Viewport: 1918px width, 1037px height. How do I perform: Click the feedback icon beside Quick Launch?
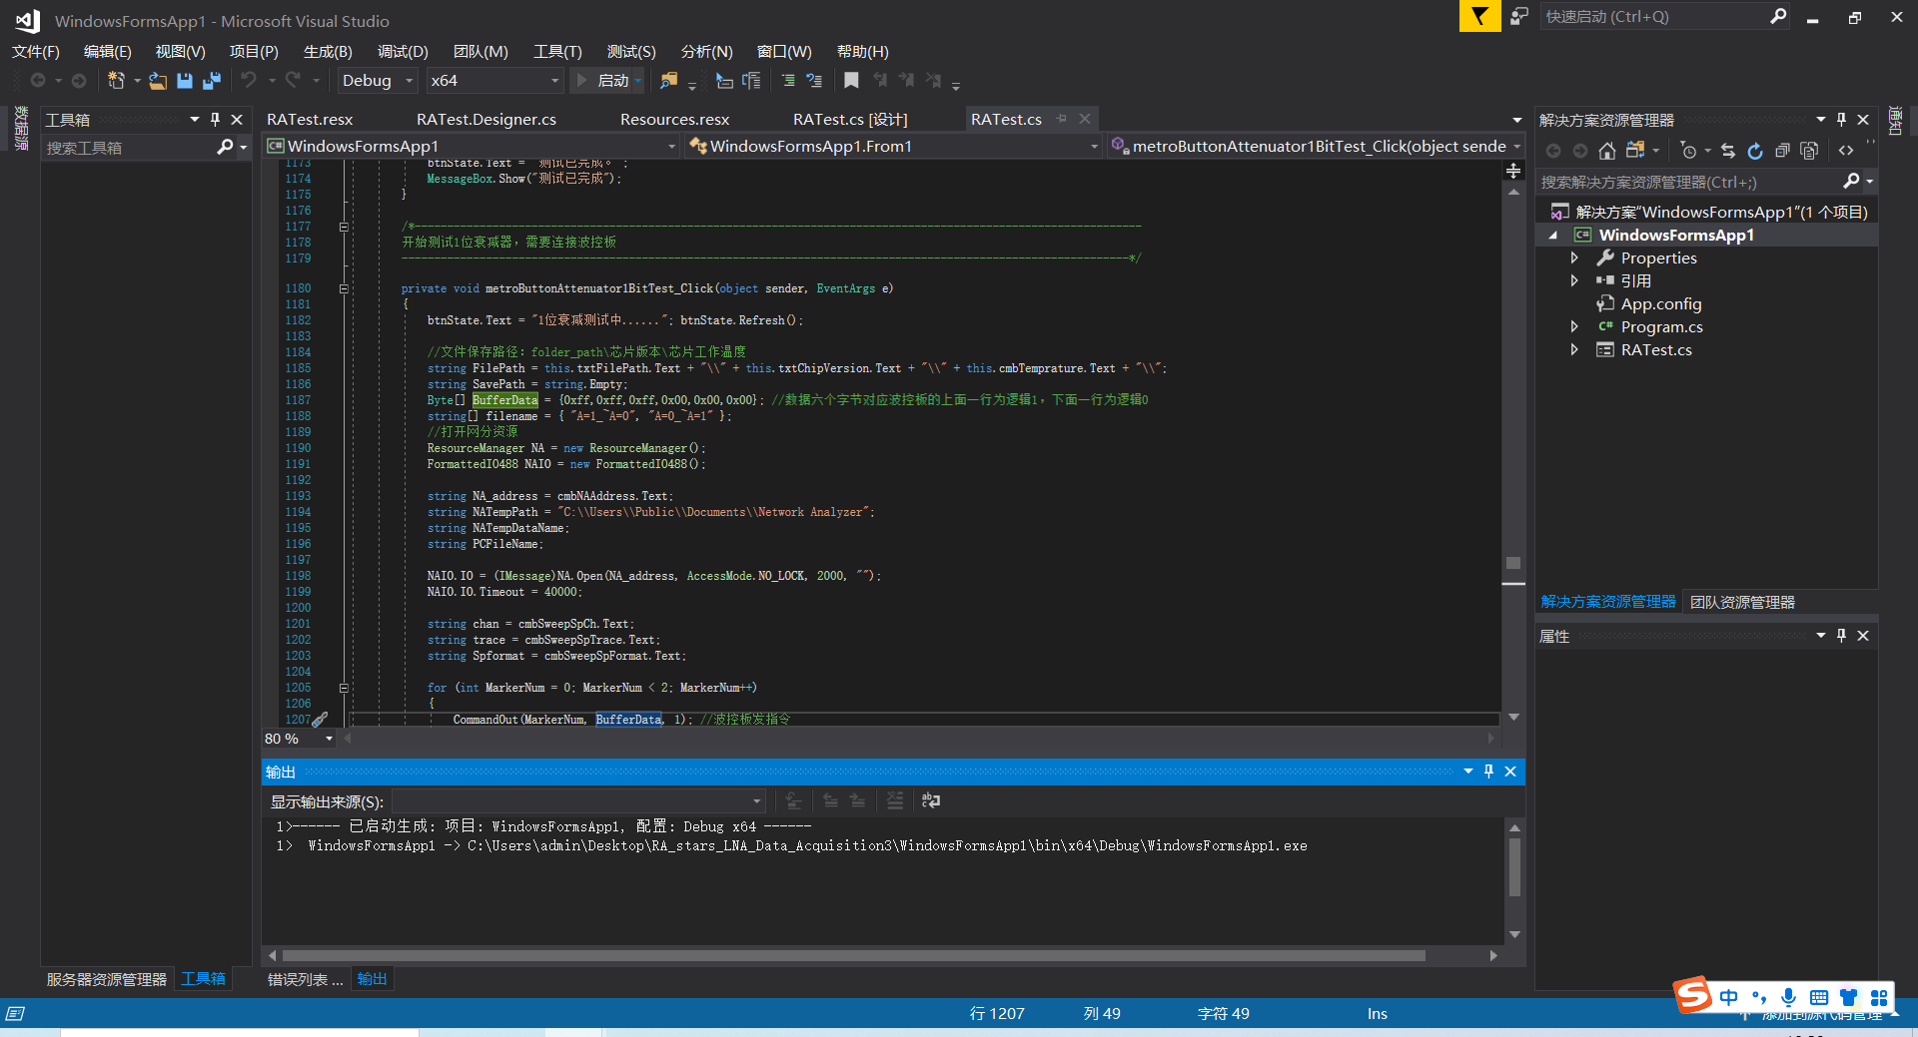point(1519,16)
